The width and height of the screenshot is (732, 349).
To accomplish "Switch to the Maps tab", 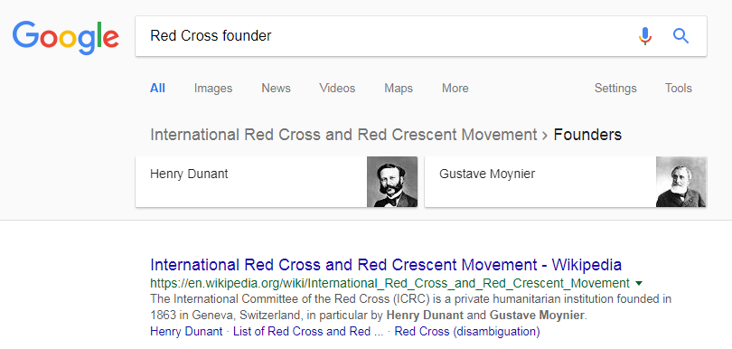I will (399, 89).
